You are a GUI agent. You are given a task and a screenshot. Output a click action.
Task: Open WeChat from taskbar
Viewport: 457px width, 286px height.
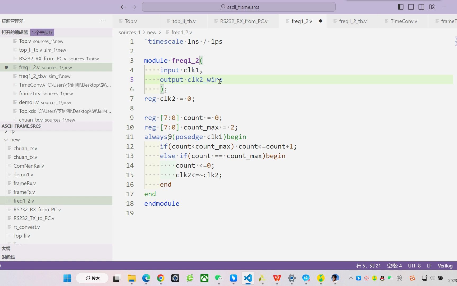pyautogui.click(x=219, y=278)
